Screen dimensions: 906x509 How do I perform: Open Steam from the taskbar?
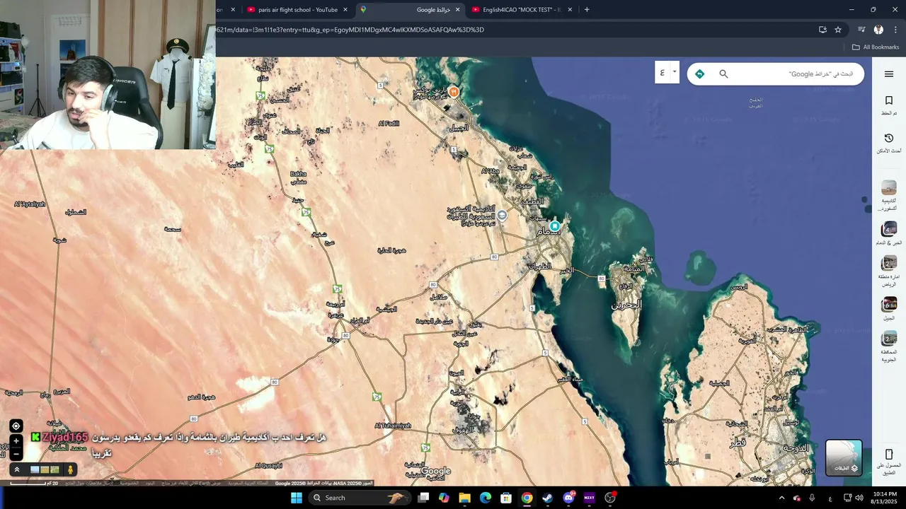547,498
